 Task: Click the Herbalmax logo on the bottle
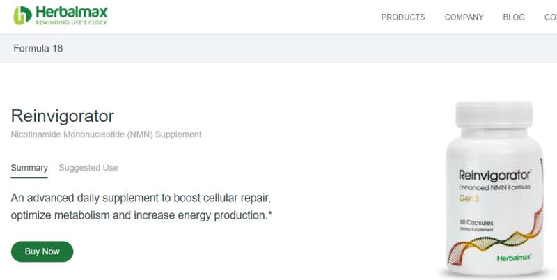pyautogui.click(x=514, y=258)
